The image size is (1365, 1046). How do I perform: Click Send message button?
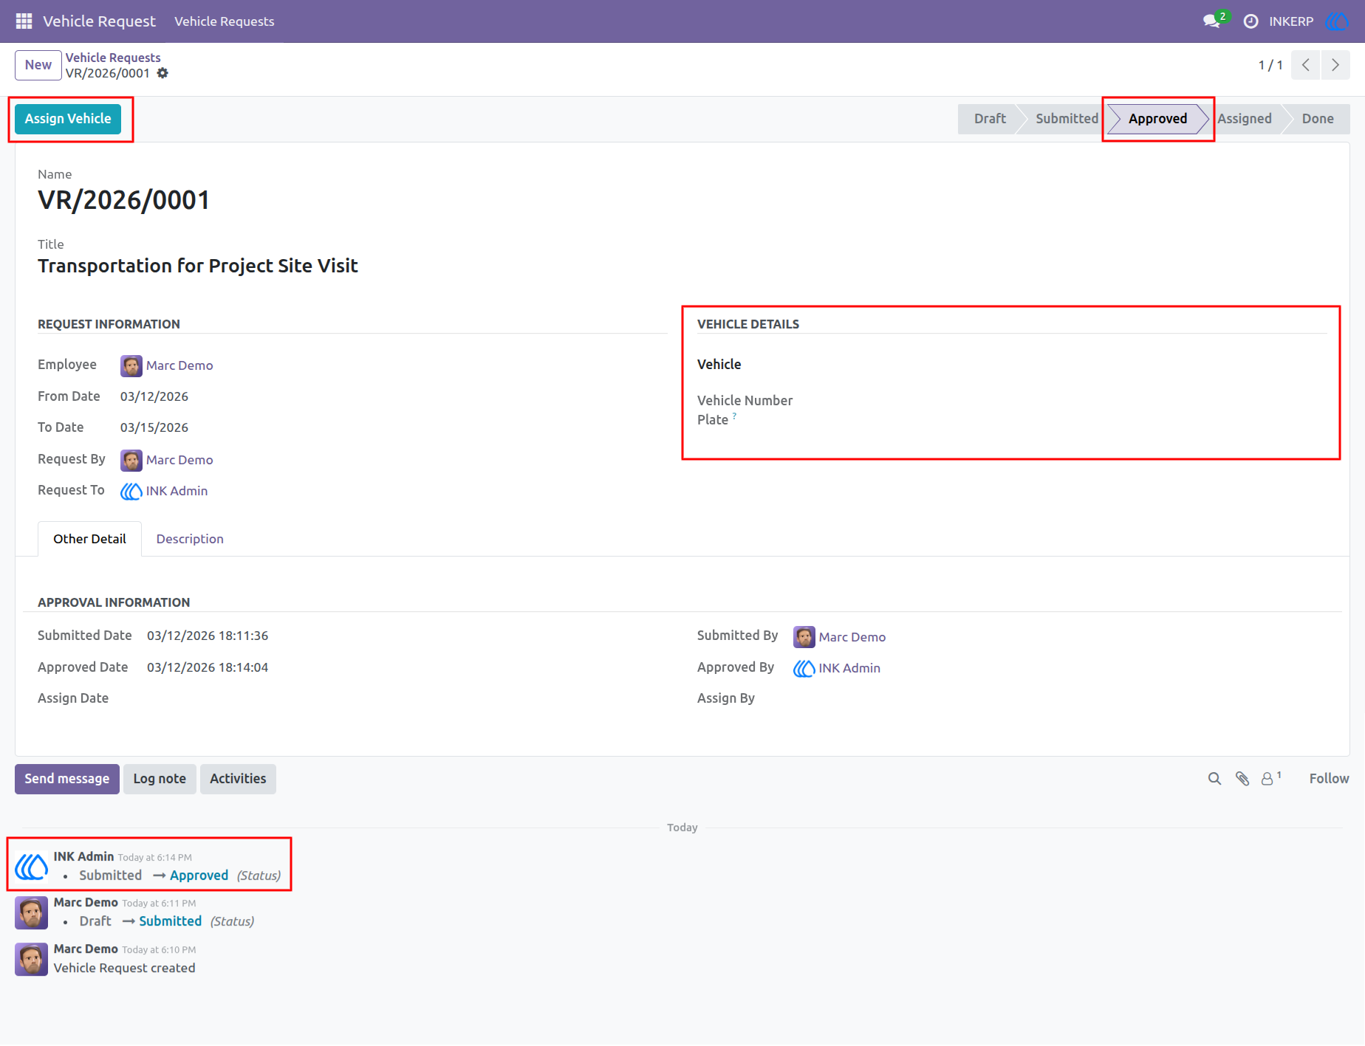click(x=67, y=779)
